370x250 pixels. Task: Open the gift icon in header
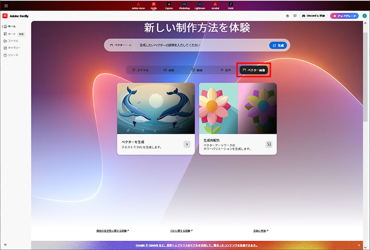coord(287,16)
